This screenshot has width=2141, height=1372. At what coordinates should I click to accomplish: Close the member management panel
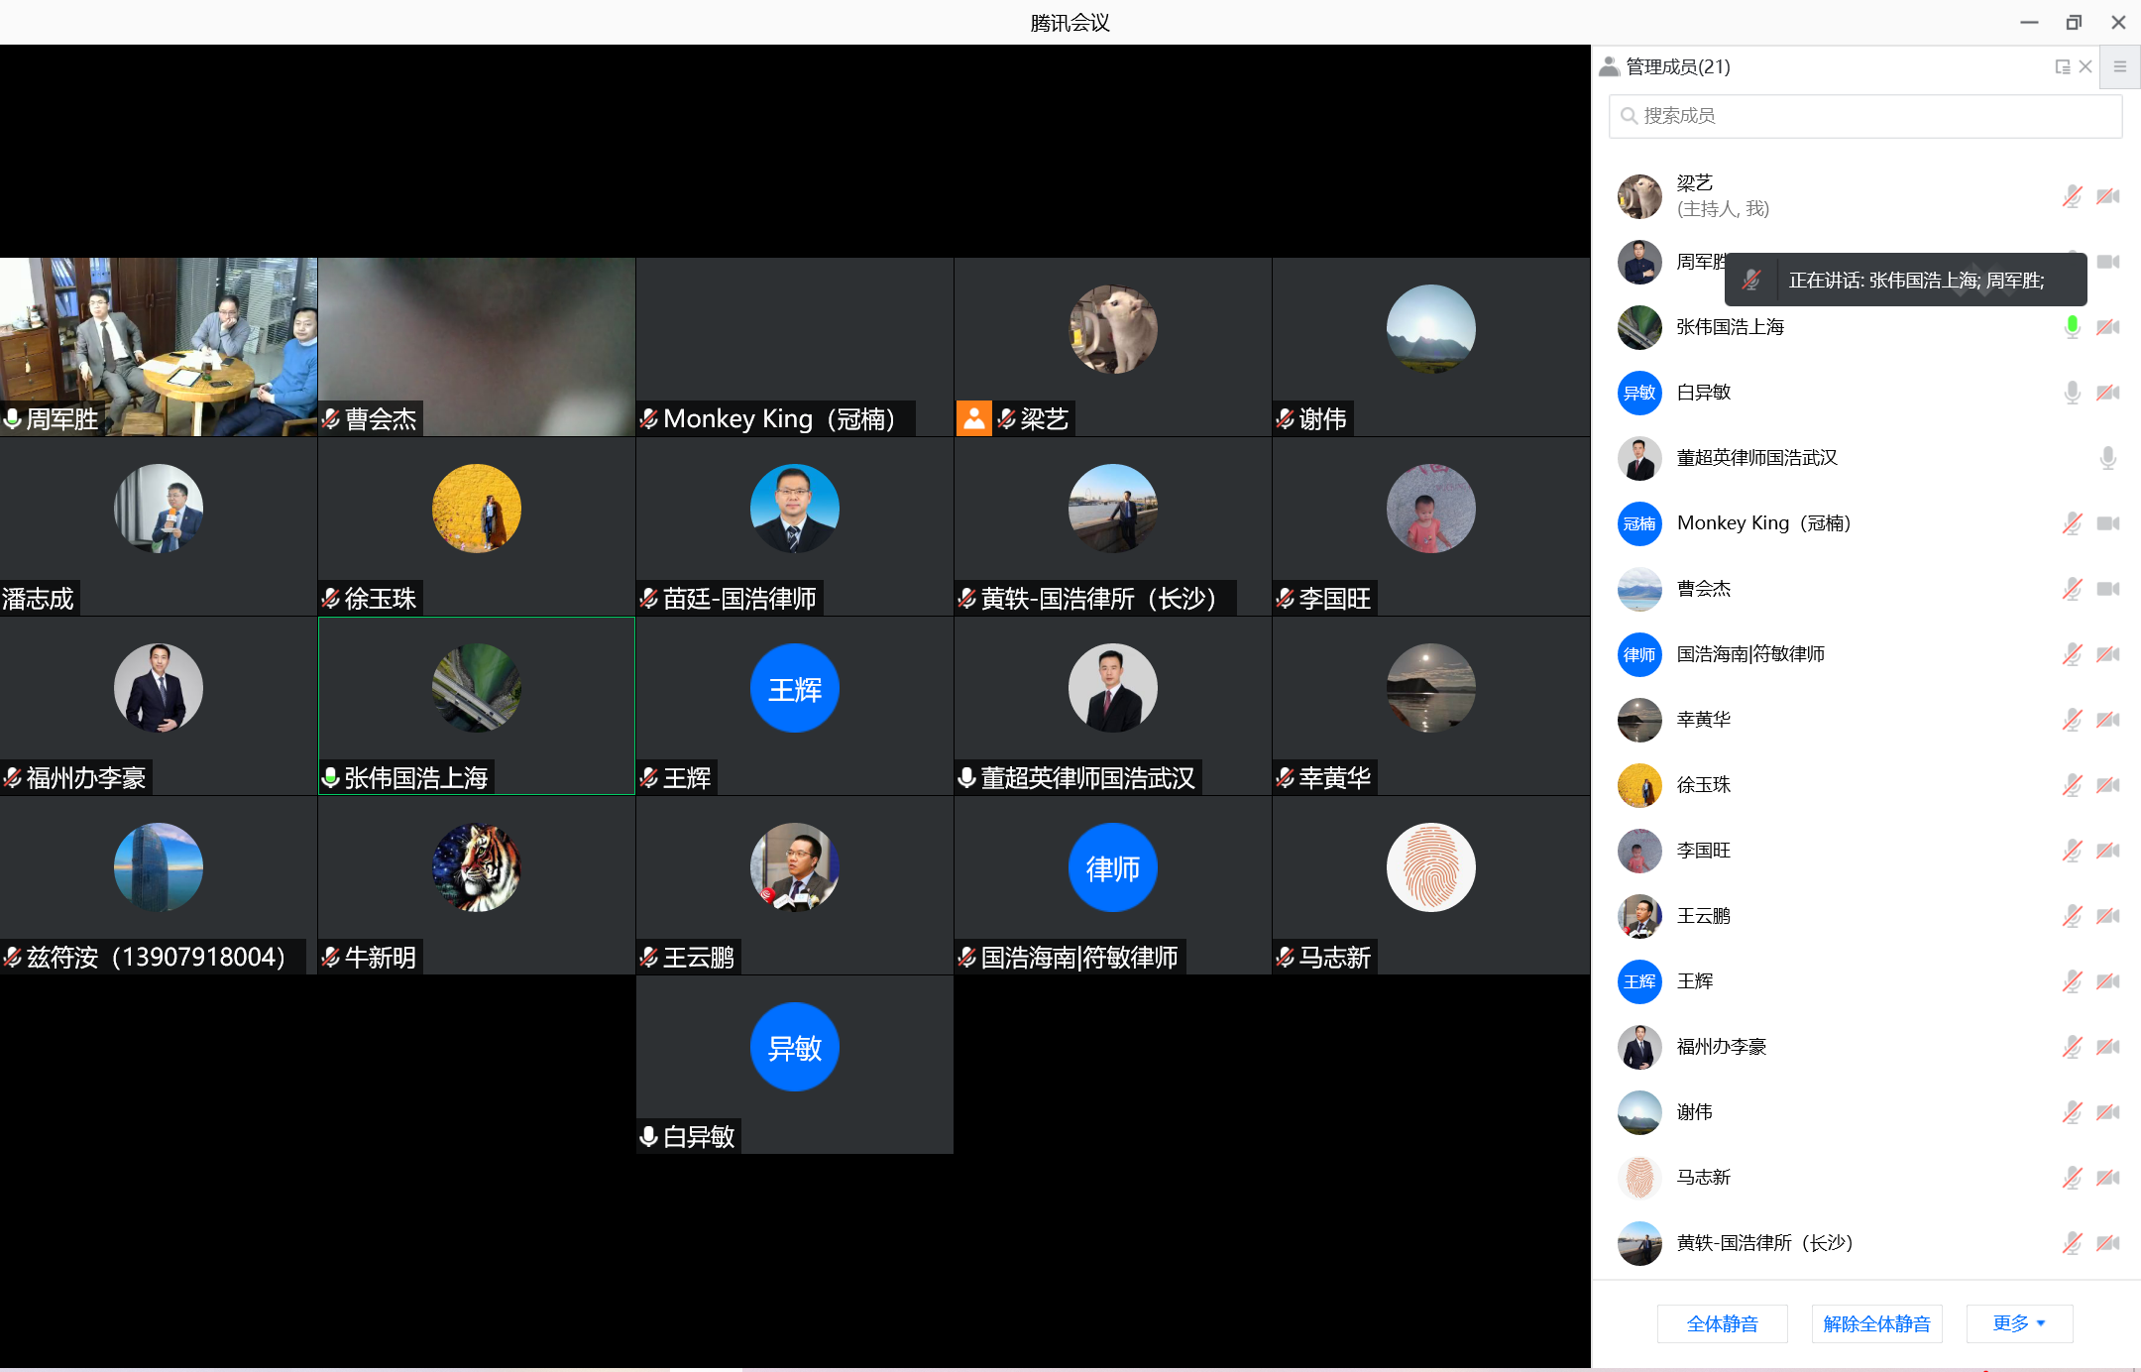coord(2085,66)
